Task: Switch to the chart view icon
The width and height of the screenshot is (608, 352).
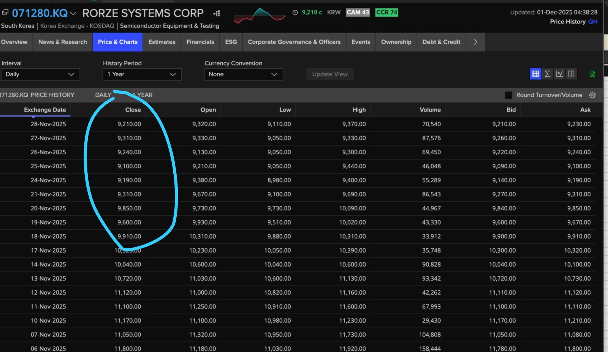Action: click(x=559, y=74)
